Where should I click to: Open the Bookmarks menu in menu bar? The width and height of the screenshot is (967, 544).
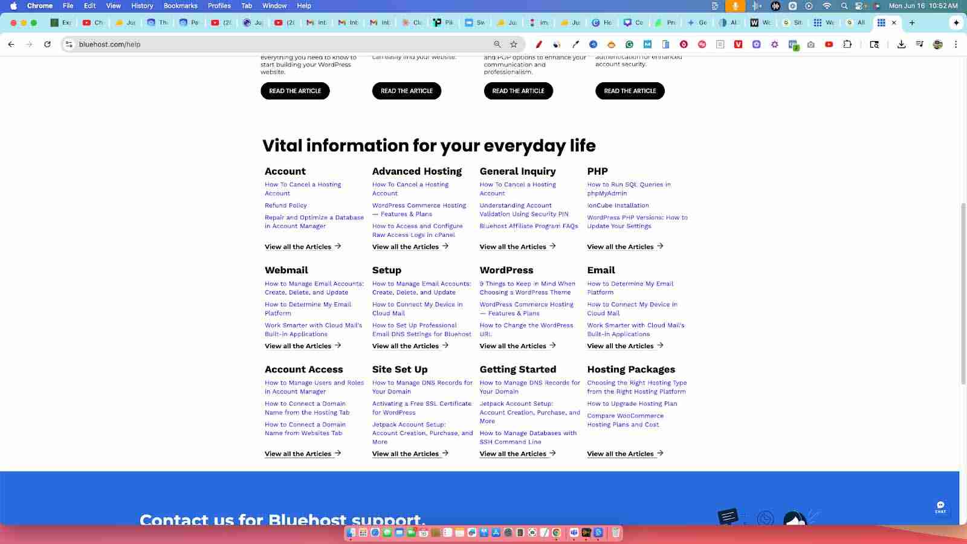(x=180, y=5)
